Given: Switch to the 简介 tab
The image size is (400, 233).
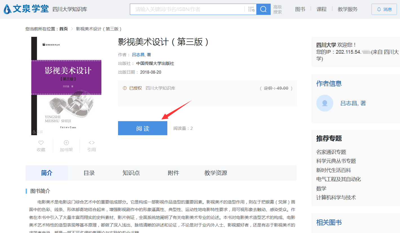Looking at the screenshot, I should [47, 173].
